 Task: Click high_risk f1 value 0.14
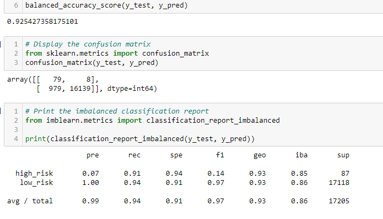216,174
